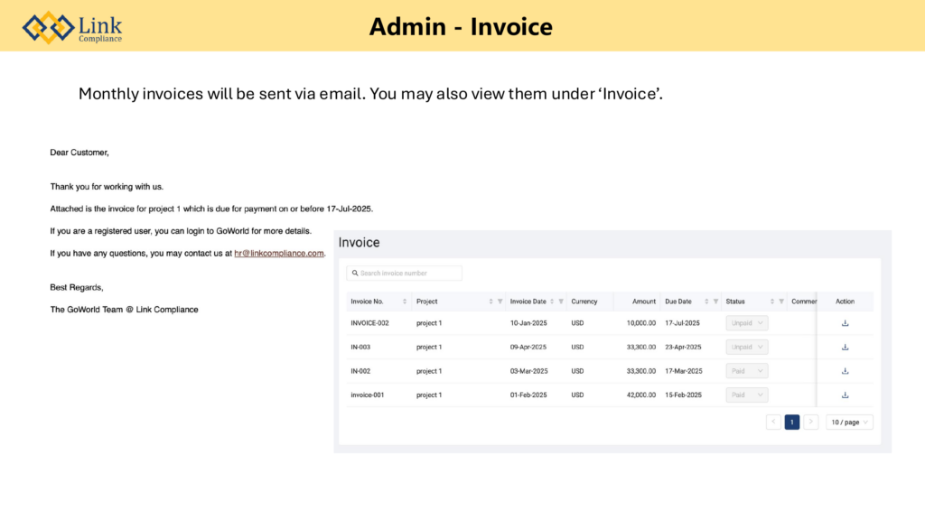Open the 10 / page size selector
Image resolution: width=925 pixels, height=520 pixels.
(x=849, y=422)
